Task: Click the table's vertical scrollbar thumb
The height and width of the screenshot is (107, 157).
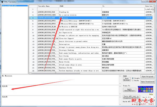Action: click(154, 10)
